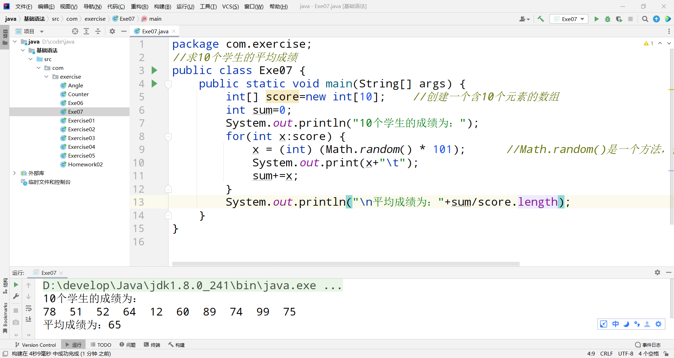The image size is (674, 358).
Task: Collapse the 基础语法 module folder
Action: tap(23, 50)
